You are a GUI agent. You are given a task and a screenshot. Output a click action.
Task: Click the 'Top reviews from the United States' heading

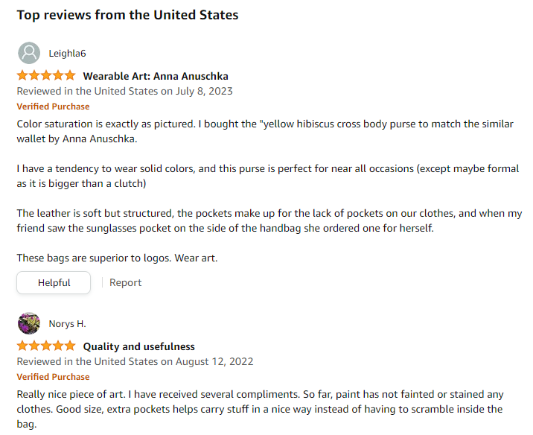point(127,16)
